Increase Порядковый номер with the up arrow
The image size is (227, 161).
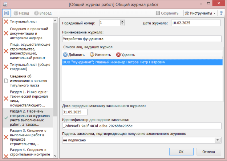(122, 21)
